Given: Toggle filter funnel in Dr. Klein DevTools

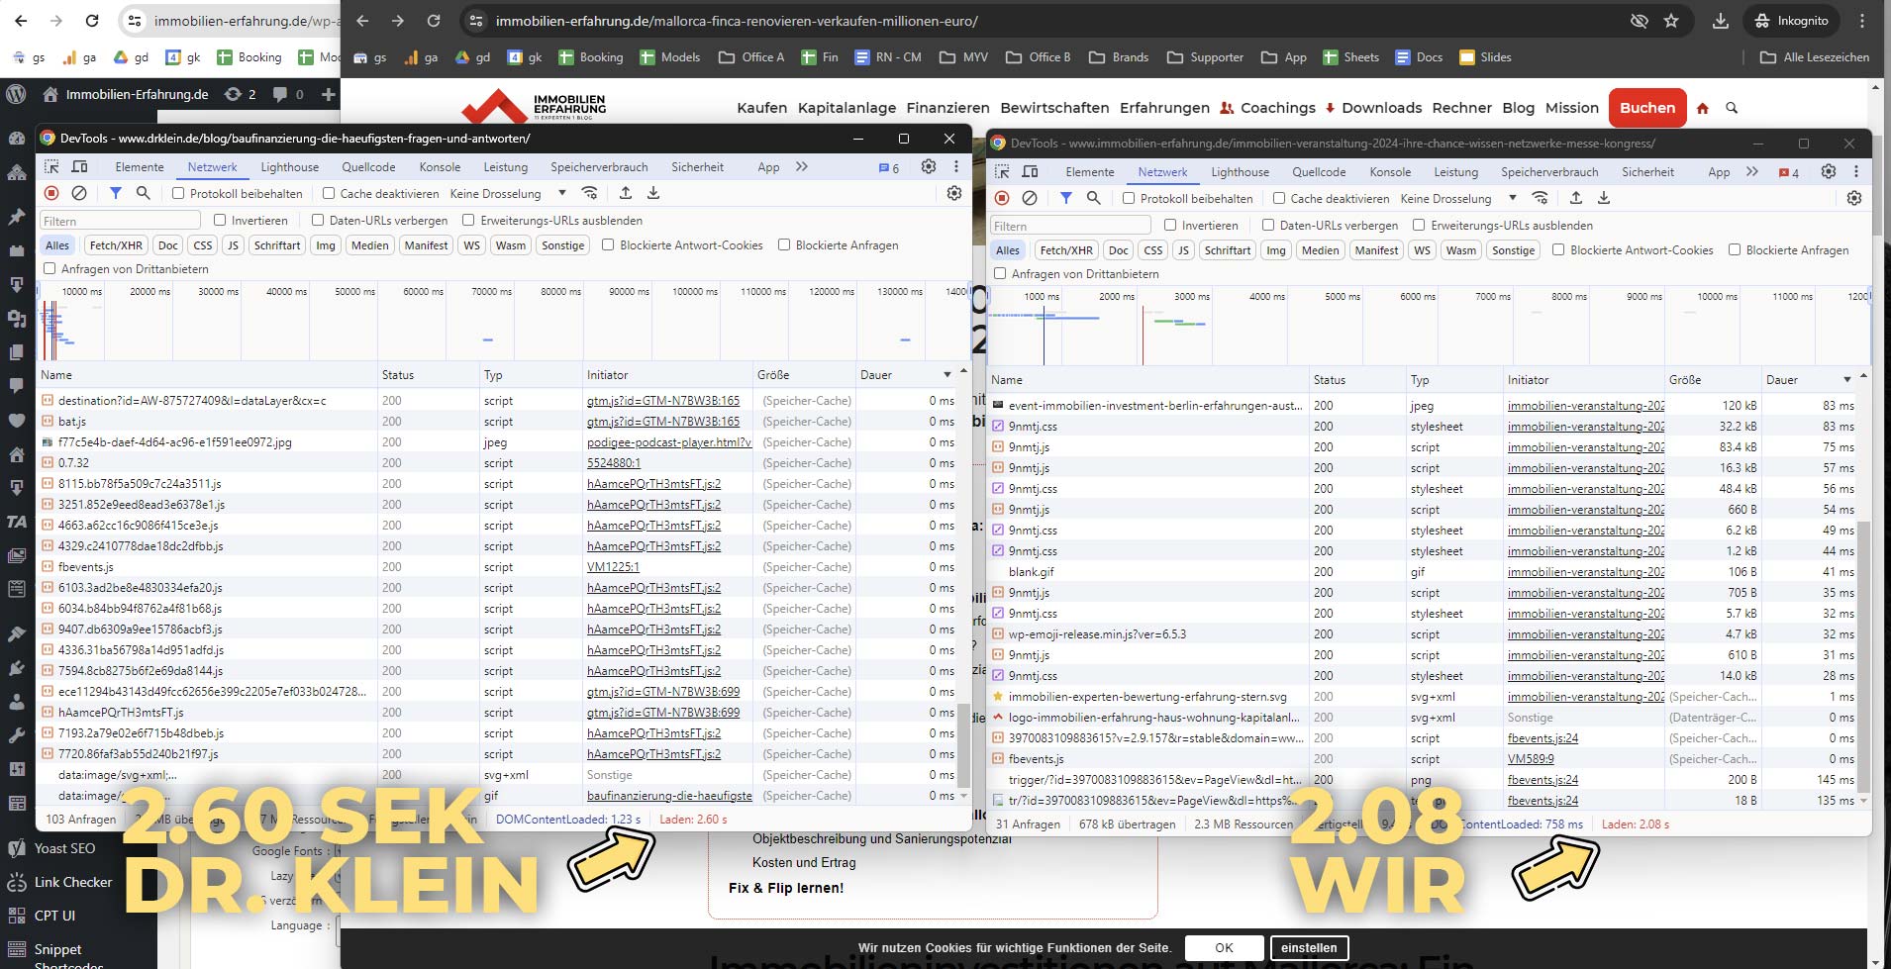Looking at the screenshot, I should [115, 193].
